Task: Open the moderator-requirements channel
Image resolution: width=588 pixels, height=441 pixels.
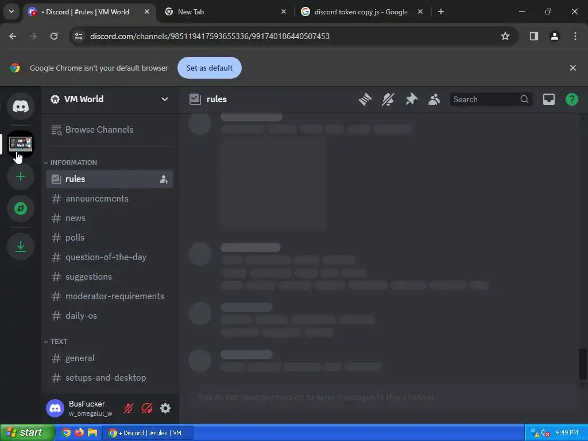Action: [109, 296]
